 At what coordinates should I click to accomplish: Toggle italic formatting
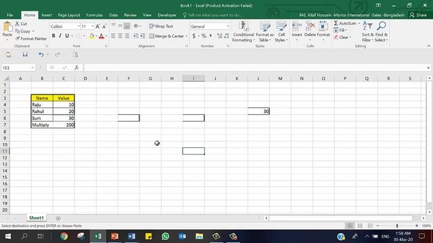(60, 36)
